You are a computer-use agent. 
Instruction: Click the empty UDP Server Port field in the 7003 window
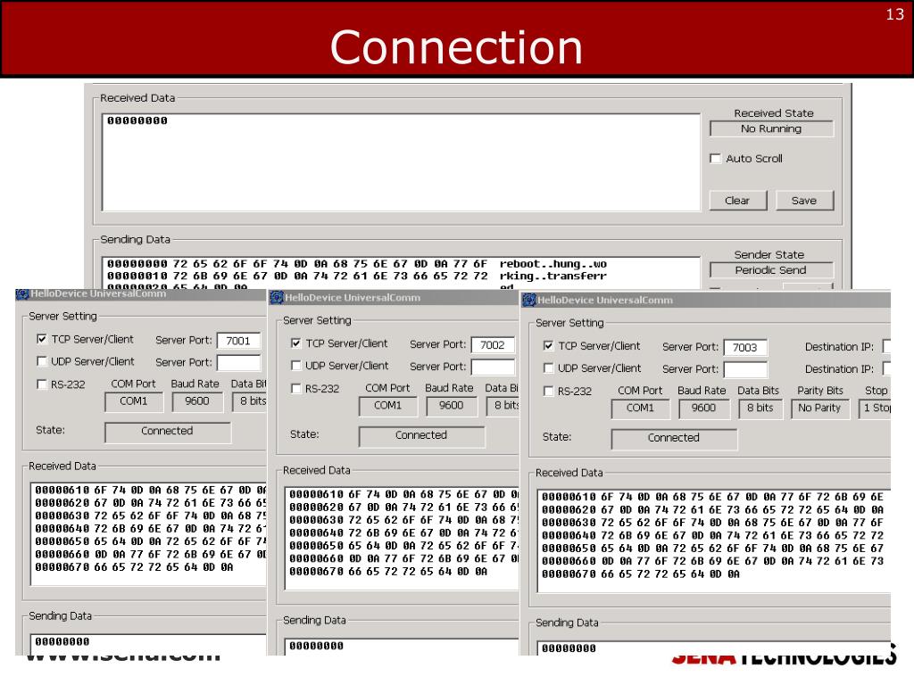click(x=745, y=369)
